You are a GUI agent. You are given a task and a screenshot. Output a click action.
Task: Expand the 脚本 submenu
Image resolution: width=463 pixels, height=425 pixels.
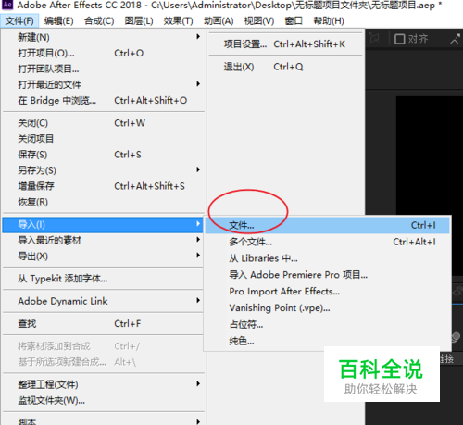[104, 420]
